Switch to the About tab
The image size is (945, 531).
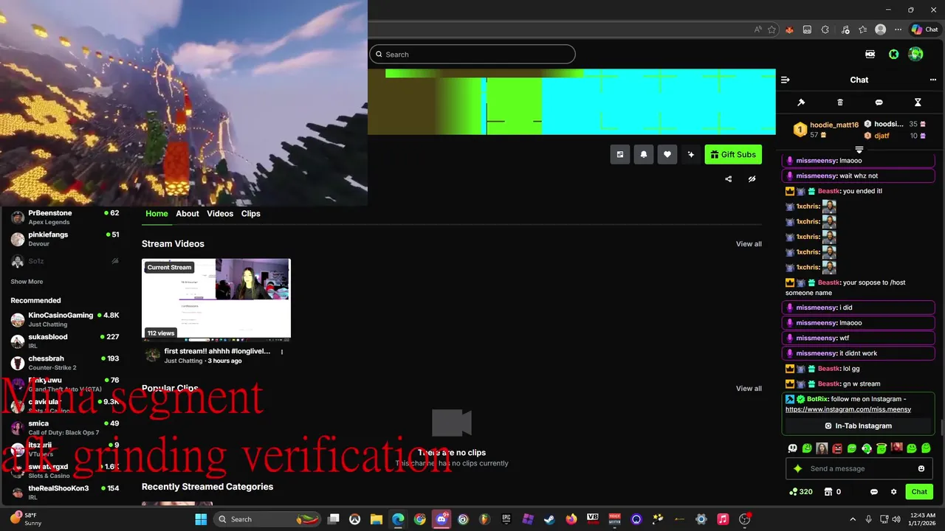pyautogui.click(x=188, y=213)
